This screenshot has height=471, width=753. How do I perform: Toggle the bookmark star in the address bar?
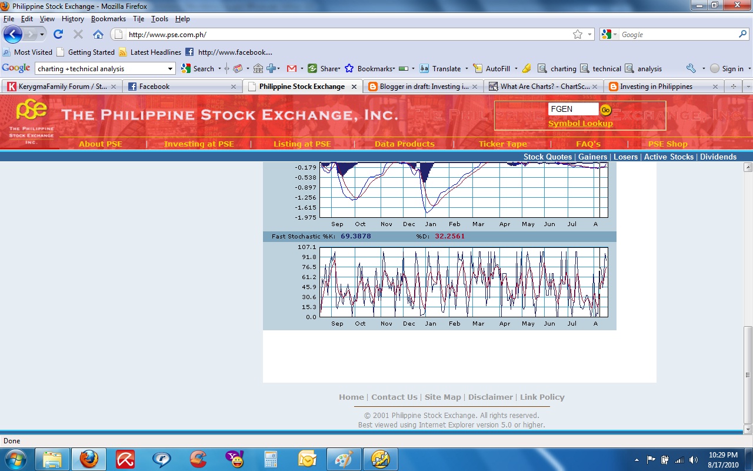tap(579, 34)
